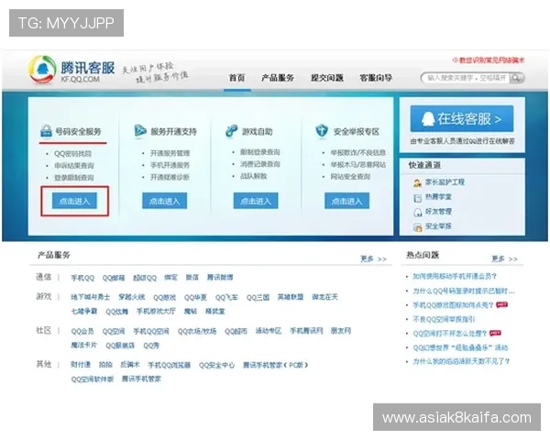Open the 登录限制查询 link
The width and height of the screenshot is (550, 440).
74,178
